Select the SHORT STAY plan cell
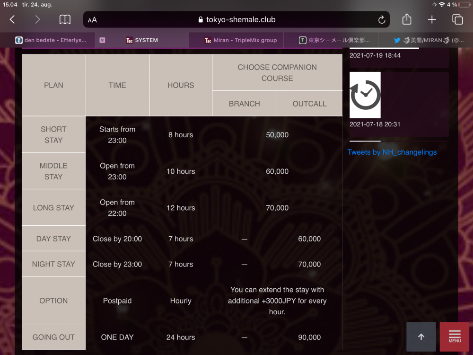 [x=53, y=134]
